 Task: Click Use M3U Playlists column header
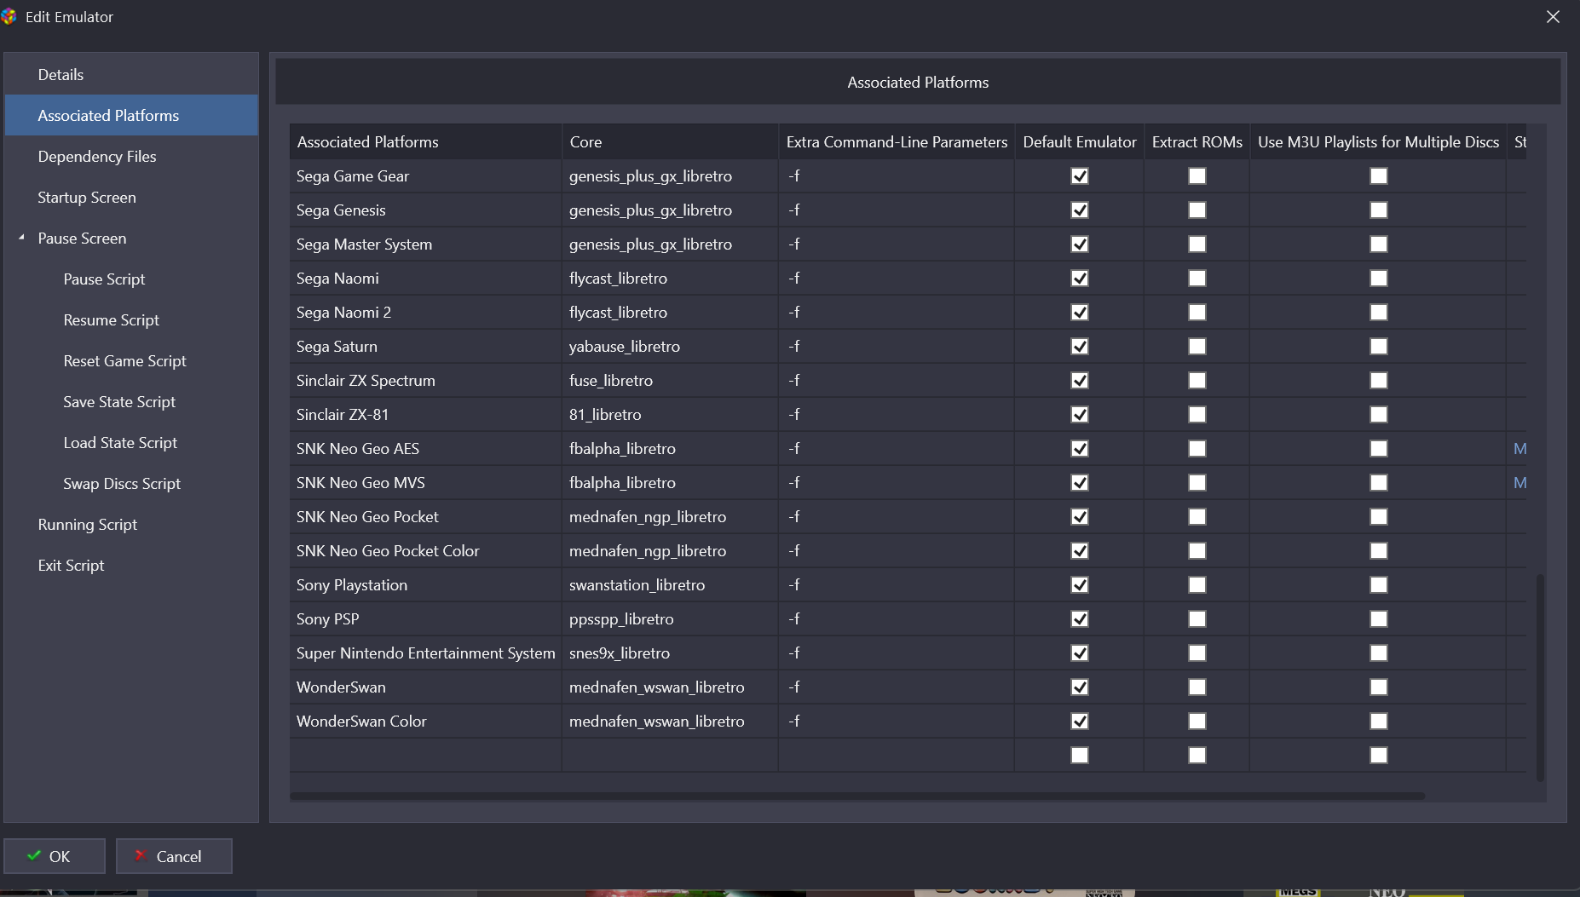[x=1378, y=141]
